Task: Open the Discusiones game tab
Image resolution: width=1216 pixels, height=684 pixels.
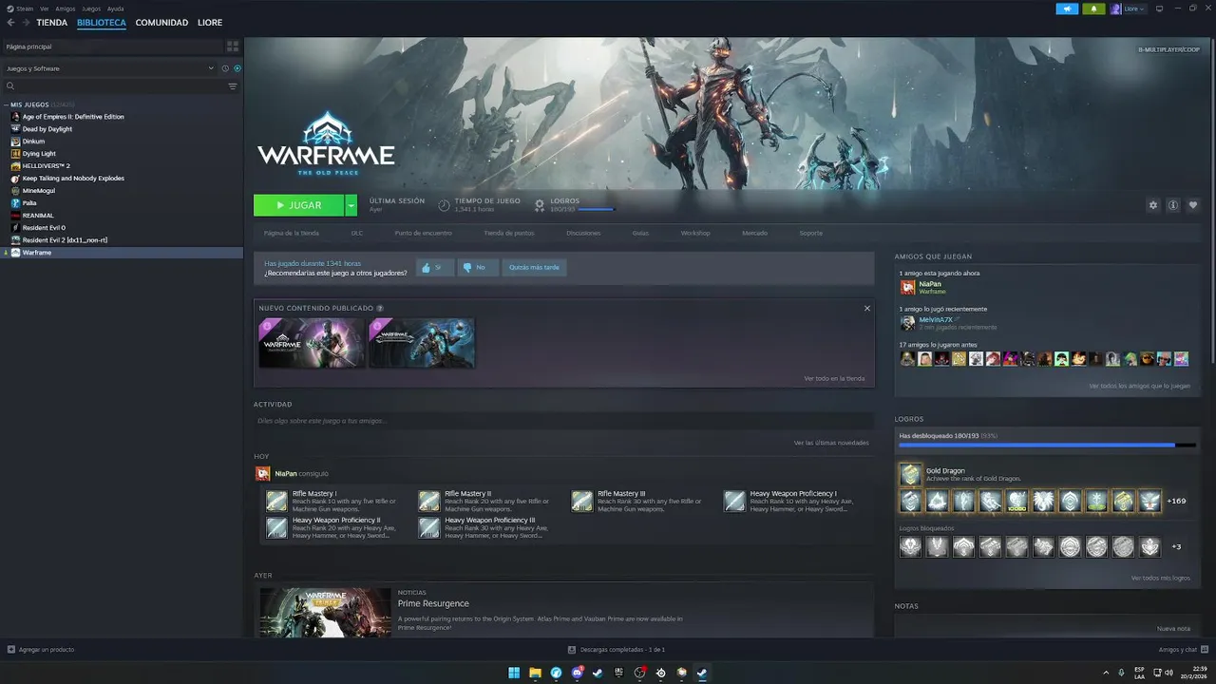Action: [583, 233]
